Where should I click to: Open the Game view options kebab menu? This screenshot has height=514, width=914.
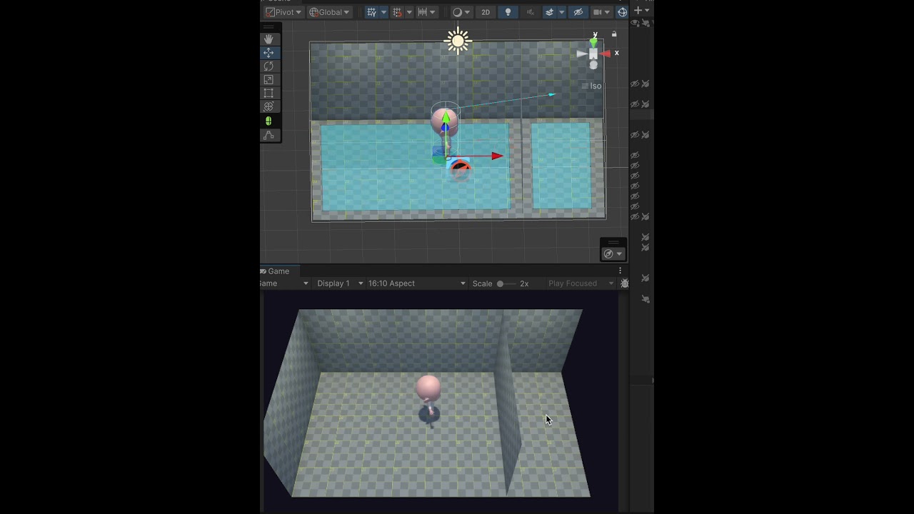click(x=620, y=271)
